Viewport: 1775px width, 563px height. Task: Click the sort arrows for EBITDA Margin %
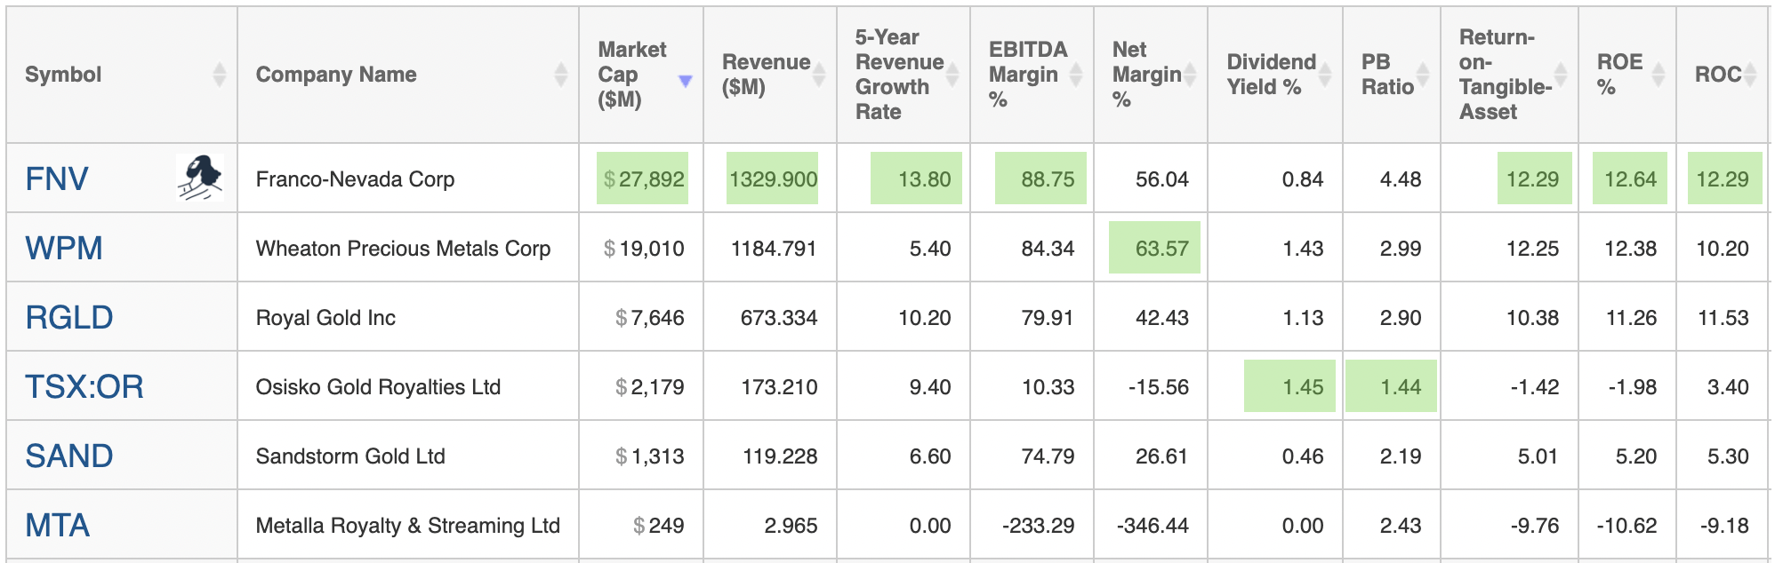click(1076, 75)
